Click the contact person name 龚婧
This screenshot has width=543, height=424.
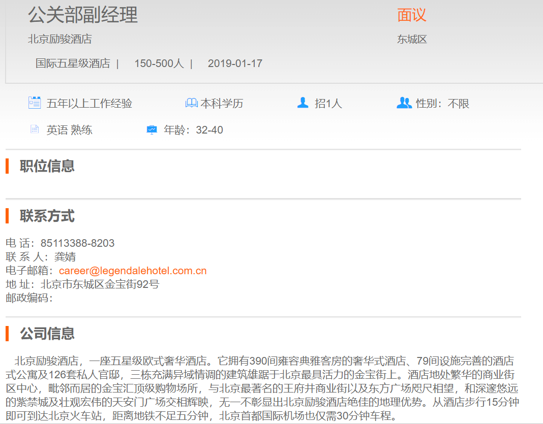click(x=65, y=257)
